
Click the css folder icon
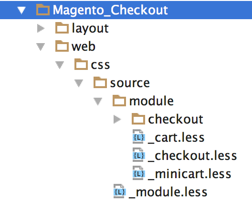point(81,64)
